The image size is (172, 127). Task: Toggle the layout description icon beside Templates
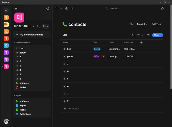coord(132,24)
